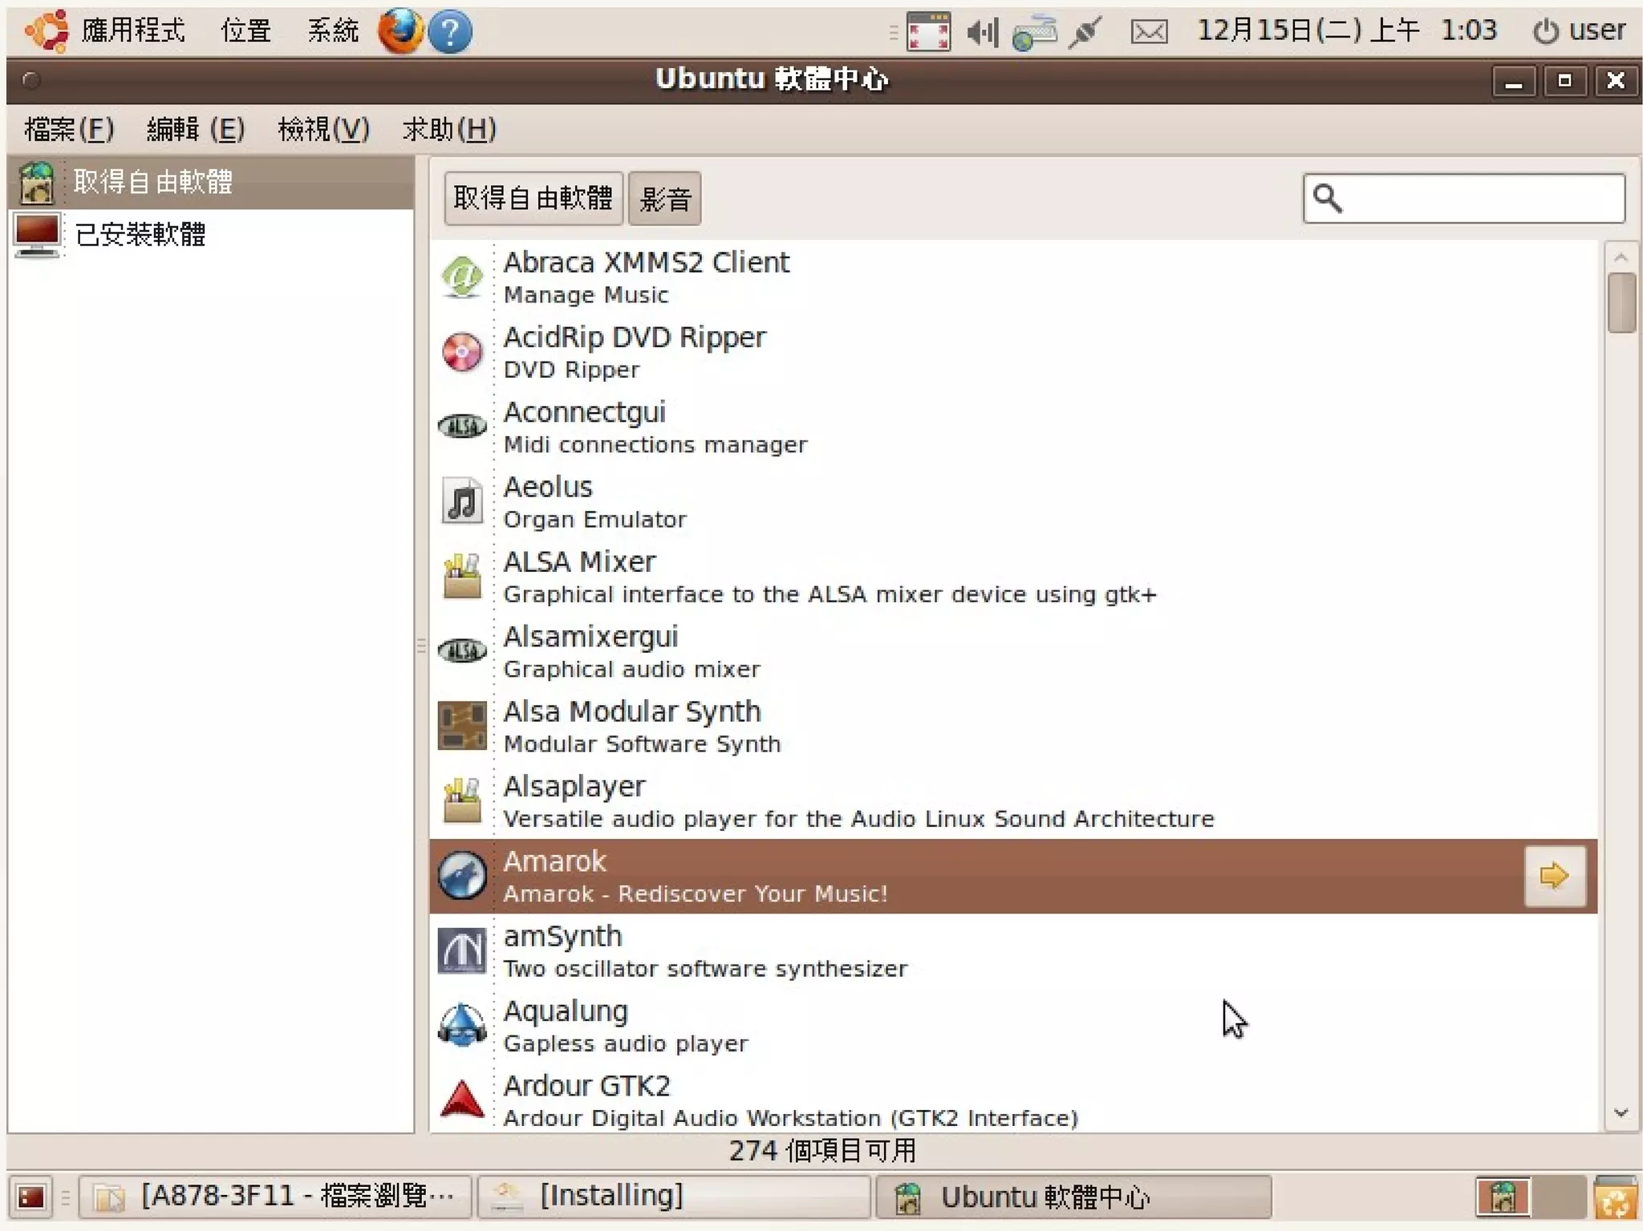Click the 影音 breadcrumb button

tap(665, 198)
